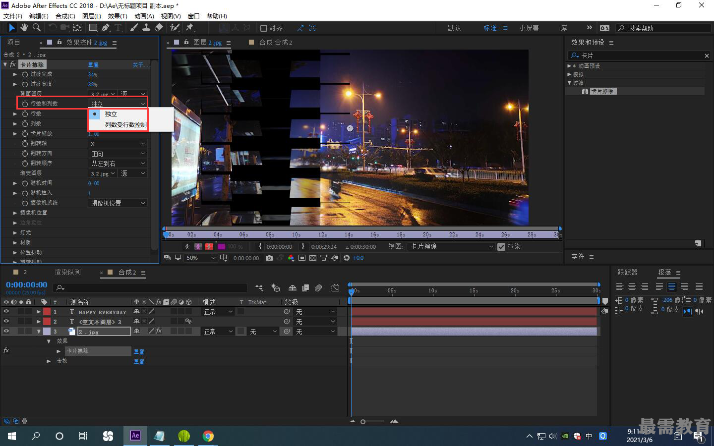Select the Rectangle shape tool
714x446 pixels.
tap(93, 28)
